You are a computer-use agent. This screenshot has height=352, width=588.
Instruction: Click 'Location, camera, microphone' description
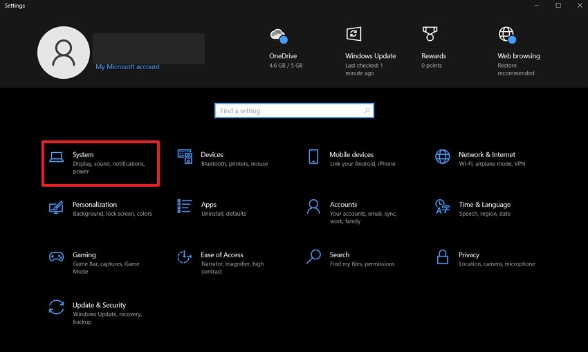497,264
